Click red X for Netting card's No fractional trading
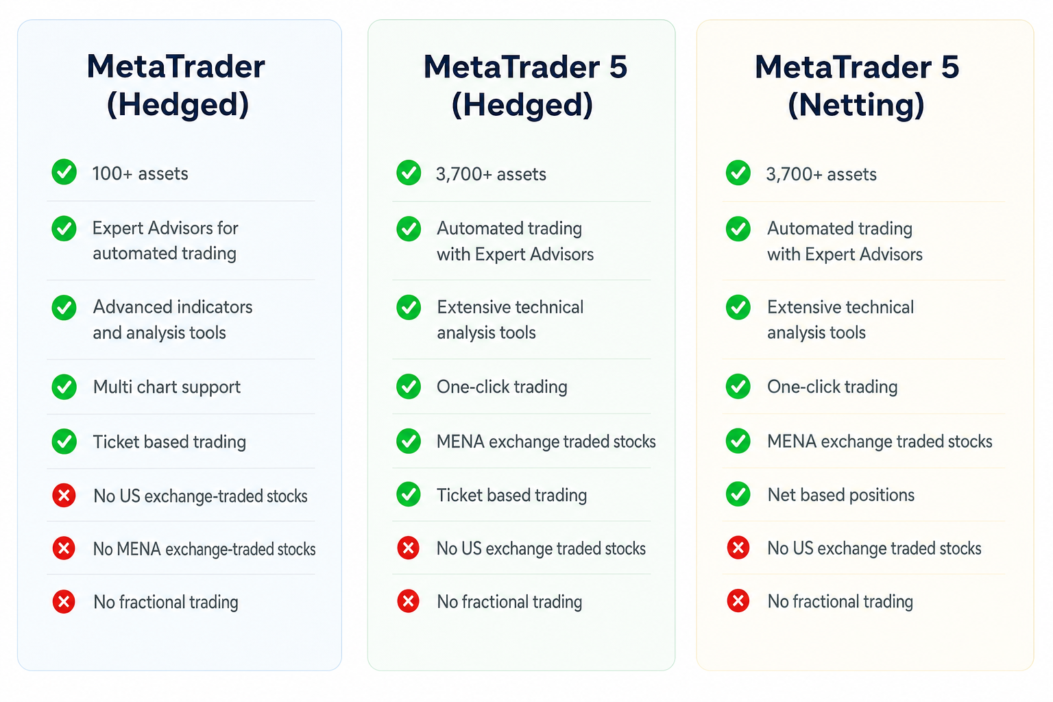Image resolution: width=1053 pixels, height=702 pixels. (x=738, y=601)
